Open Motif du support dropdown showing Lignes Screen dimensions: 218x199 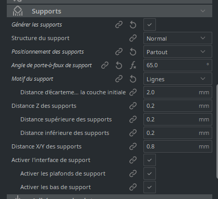[x=178, y=79]
